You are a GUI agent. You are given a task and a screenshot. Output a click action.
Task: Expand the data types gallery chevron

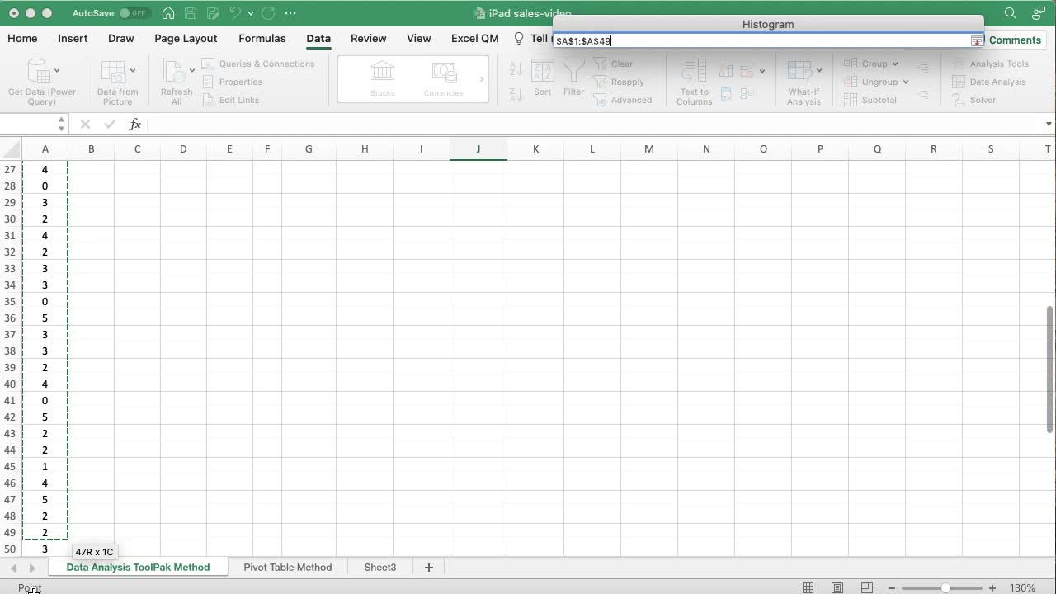(x=482, y=79)
